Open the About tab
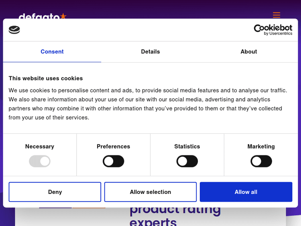Viewport: 301px width, 226px height. tap(248, 52)
